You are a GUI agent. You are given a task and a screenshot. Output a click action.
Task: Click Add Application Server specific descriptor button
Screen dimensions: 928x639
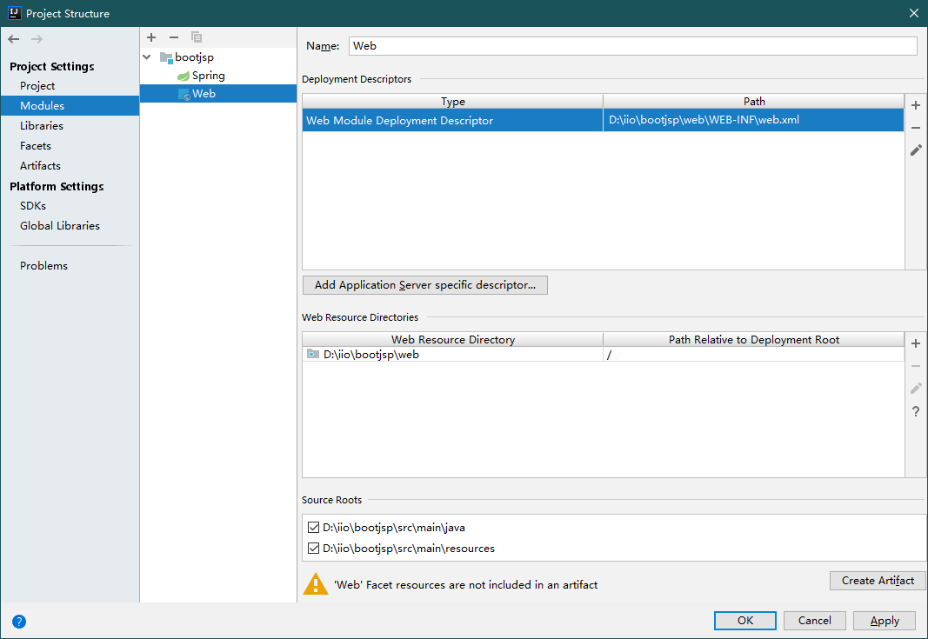point(425,285)
